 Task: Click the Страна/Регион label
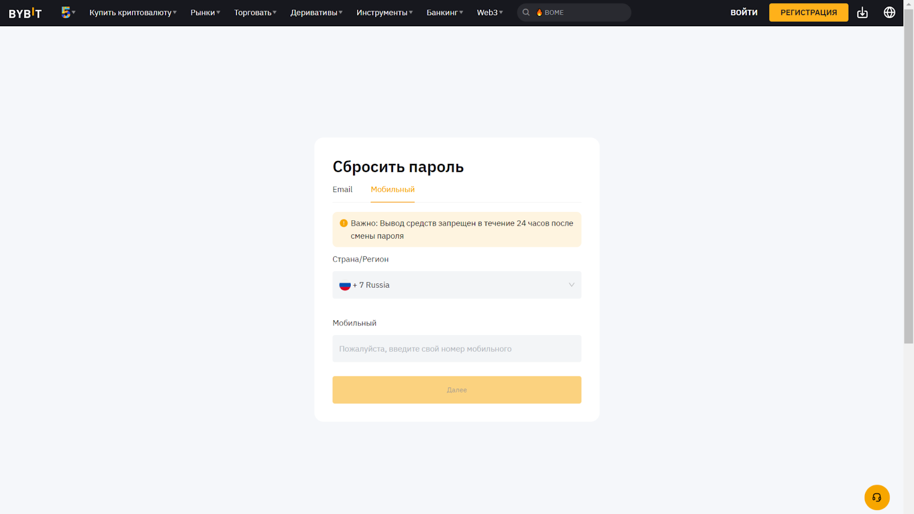coord(360,259)
